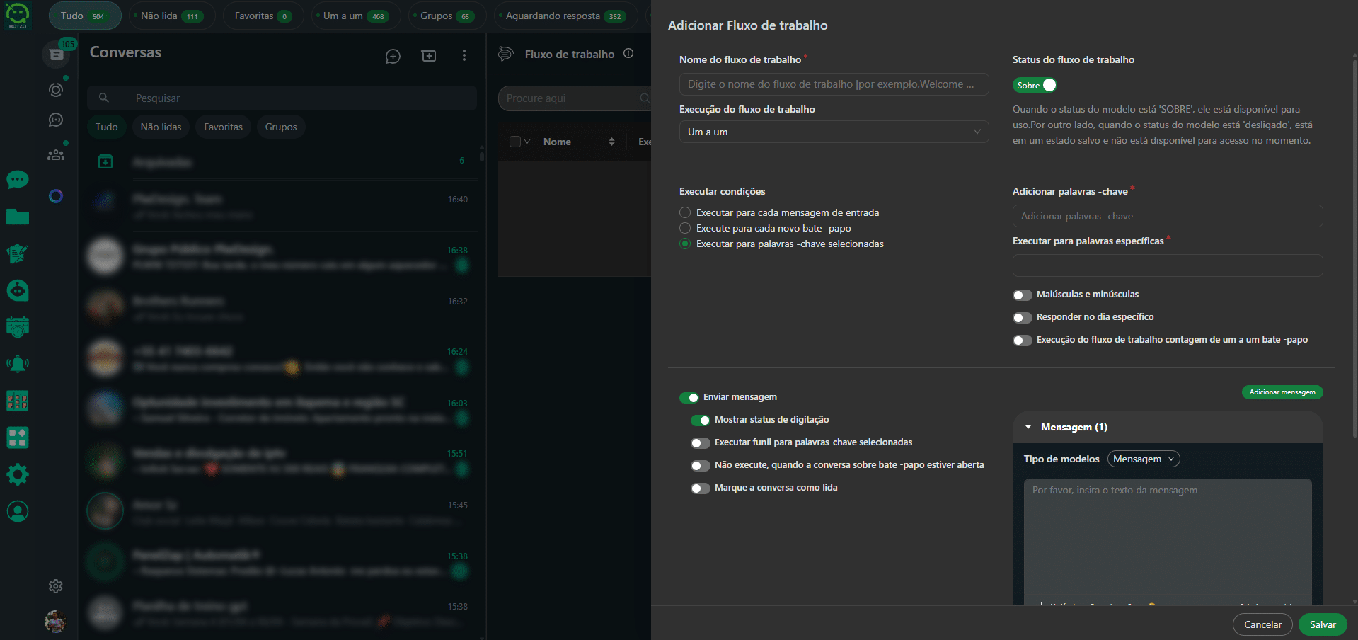The width and height of the screenshot is (1358, 640).
Task: Click the green calendar schedule icon
Action: point(18,327)
